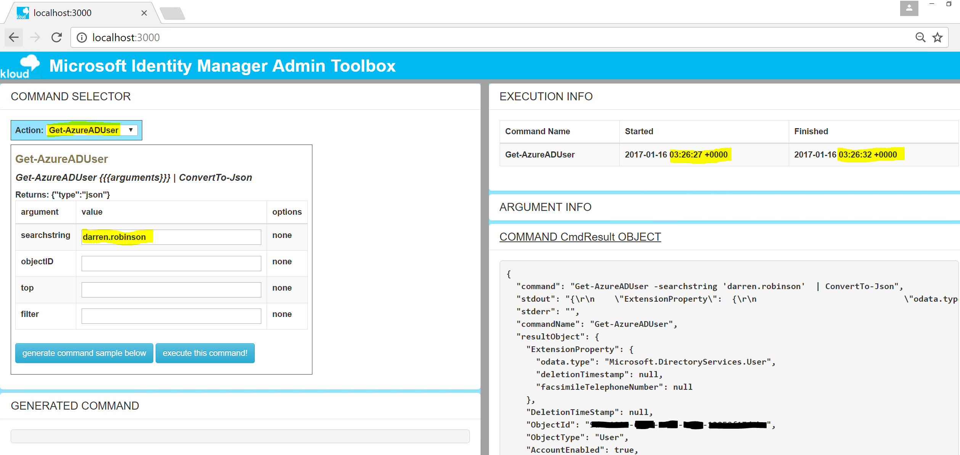Open COMMAND CmdResult OBJECT link
This screenshot has width=960, height=455.
[580, 237]
